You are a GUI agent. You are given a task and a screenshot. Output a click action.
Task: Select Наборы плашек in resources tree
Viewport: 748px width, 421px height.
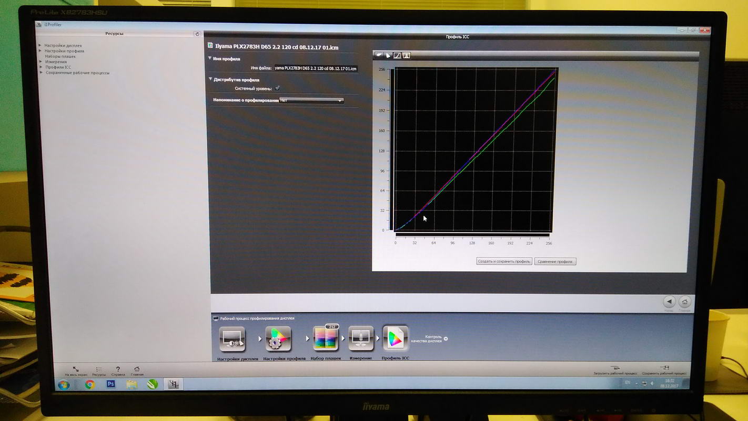[60, 56]
